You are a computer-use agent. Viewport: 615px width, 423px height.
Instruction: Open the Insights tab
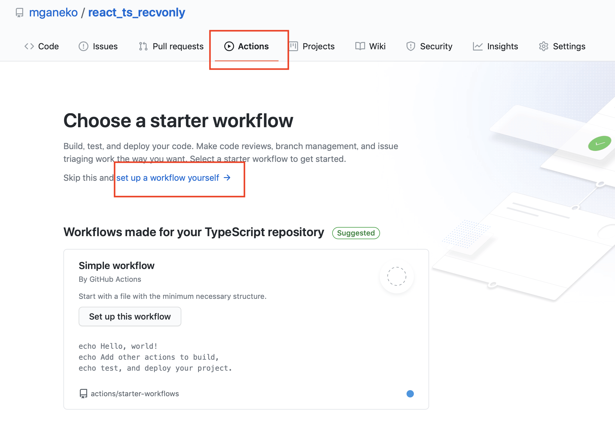coord(496,46)
